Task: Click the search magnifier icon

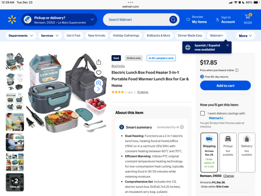Action: (173, 20)
